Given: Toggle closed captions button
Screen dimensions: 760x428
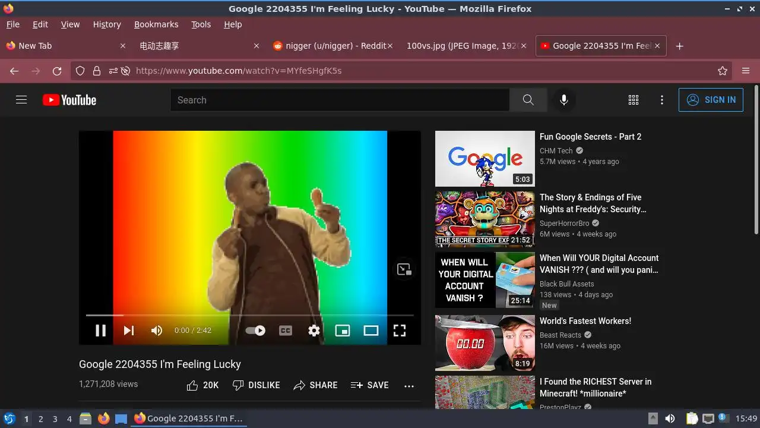Looking at the screenshot, I should [x=286, y=331].
